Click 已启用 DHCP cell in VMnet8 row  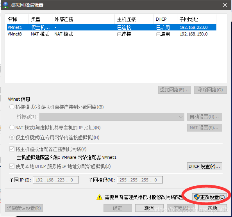pyautogui.click(x=163, y=34)
